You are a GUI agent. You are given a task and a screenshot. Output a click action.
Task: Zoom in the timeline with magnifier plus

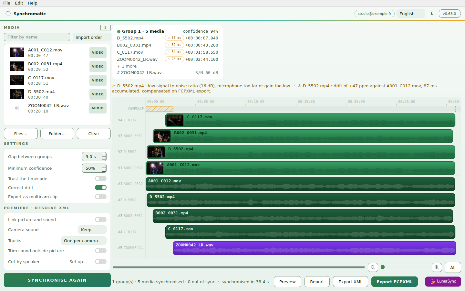pyautogui.click(x=437, y=267)
